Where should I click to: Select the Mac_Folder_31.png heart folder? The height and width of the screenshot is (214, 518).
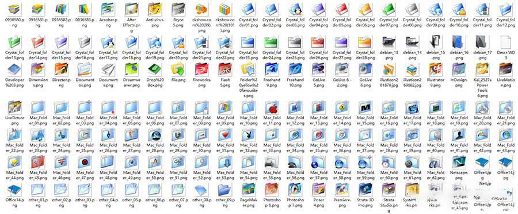(x=224, y=135)
